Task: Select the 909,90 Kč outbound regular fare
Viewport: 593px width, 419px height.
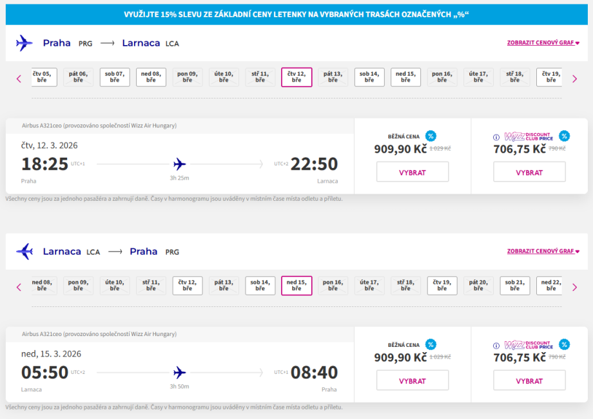Action: pos(413,172)
